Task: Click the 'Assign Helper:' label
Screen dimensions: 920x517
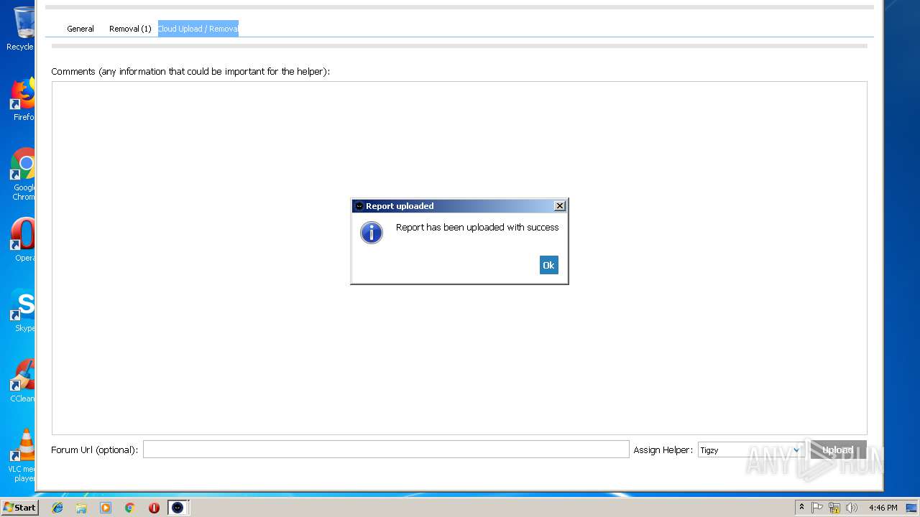Action: (x=663, y=450)
